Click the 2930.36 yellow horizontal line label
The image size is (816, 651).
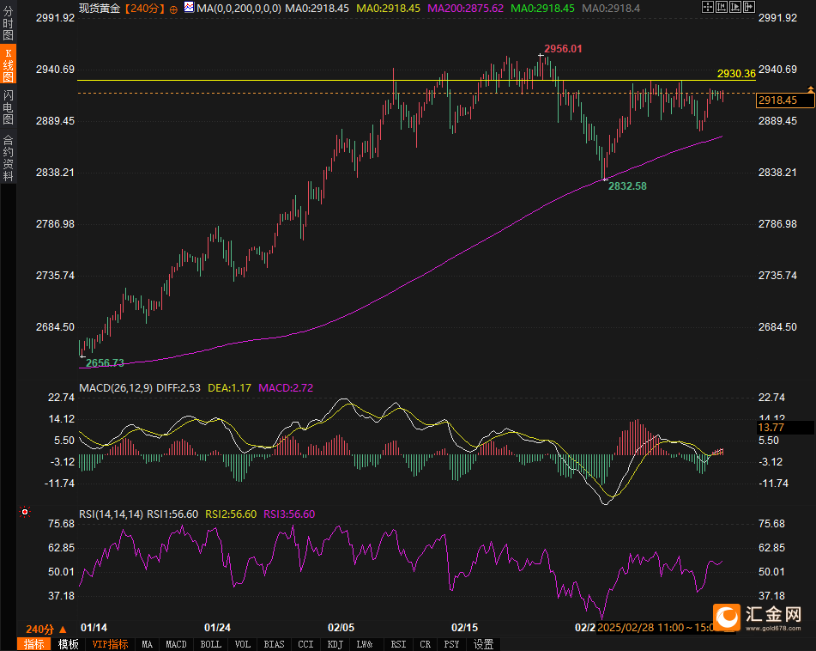click(736, 74)
